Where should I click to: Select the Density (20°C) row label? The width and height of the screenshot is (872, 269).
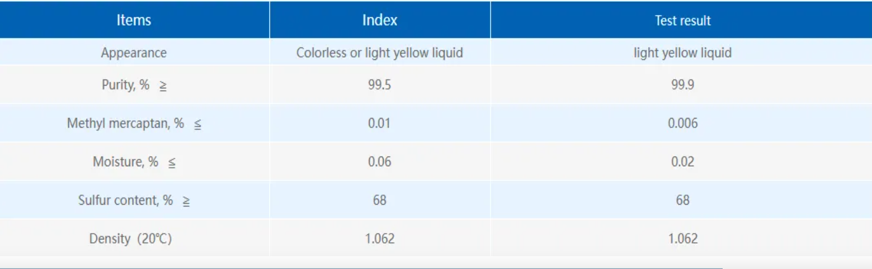(130, 239)
